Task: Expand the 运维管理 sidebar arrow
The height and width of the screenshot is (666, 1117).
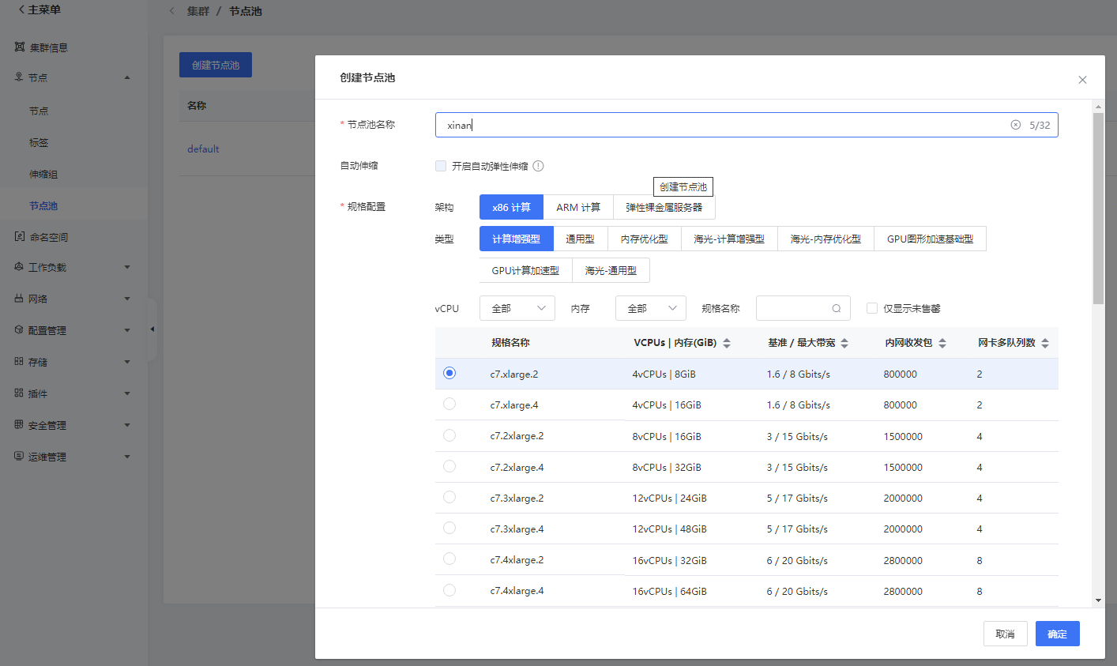Action: coord(127,457)
